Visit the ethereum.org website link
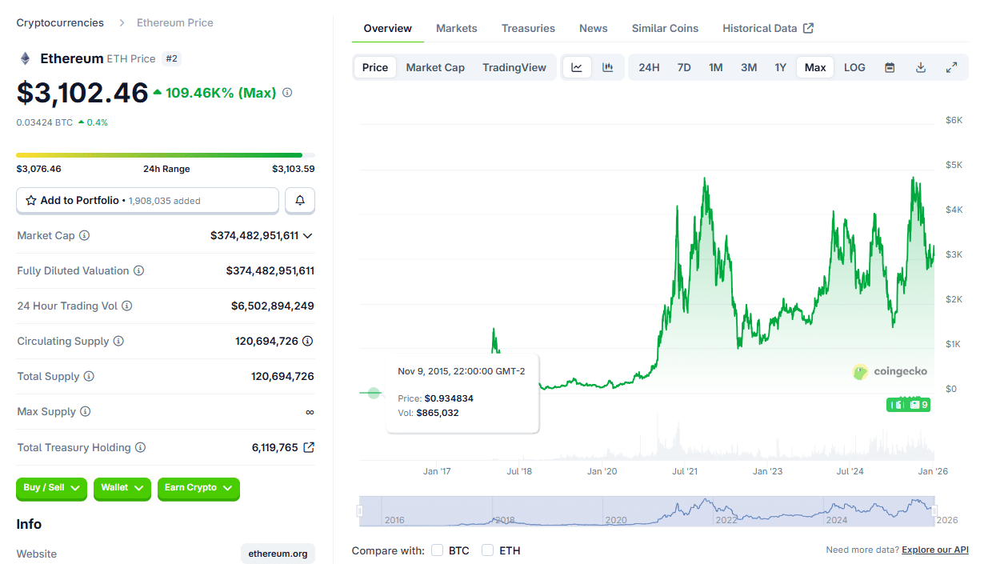The height and width of the screenshot is (564, 984). pos(278,553)
